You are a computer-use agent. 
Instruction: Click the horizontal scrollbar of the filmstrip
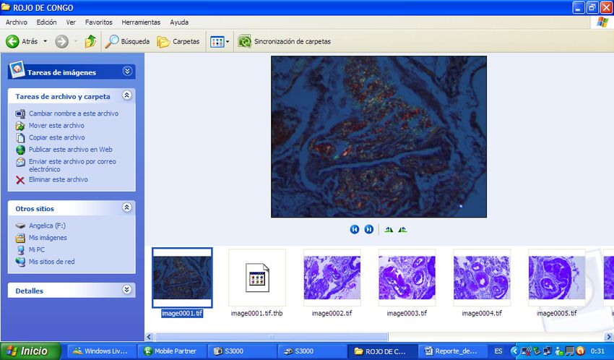tap(433, 336)
